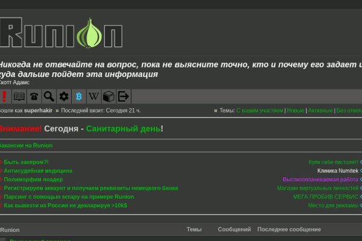362x241 pixels.
Task: Open settings via the gear icon
Action: tap(63, 96)
